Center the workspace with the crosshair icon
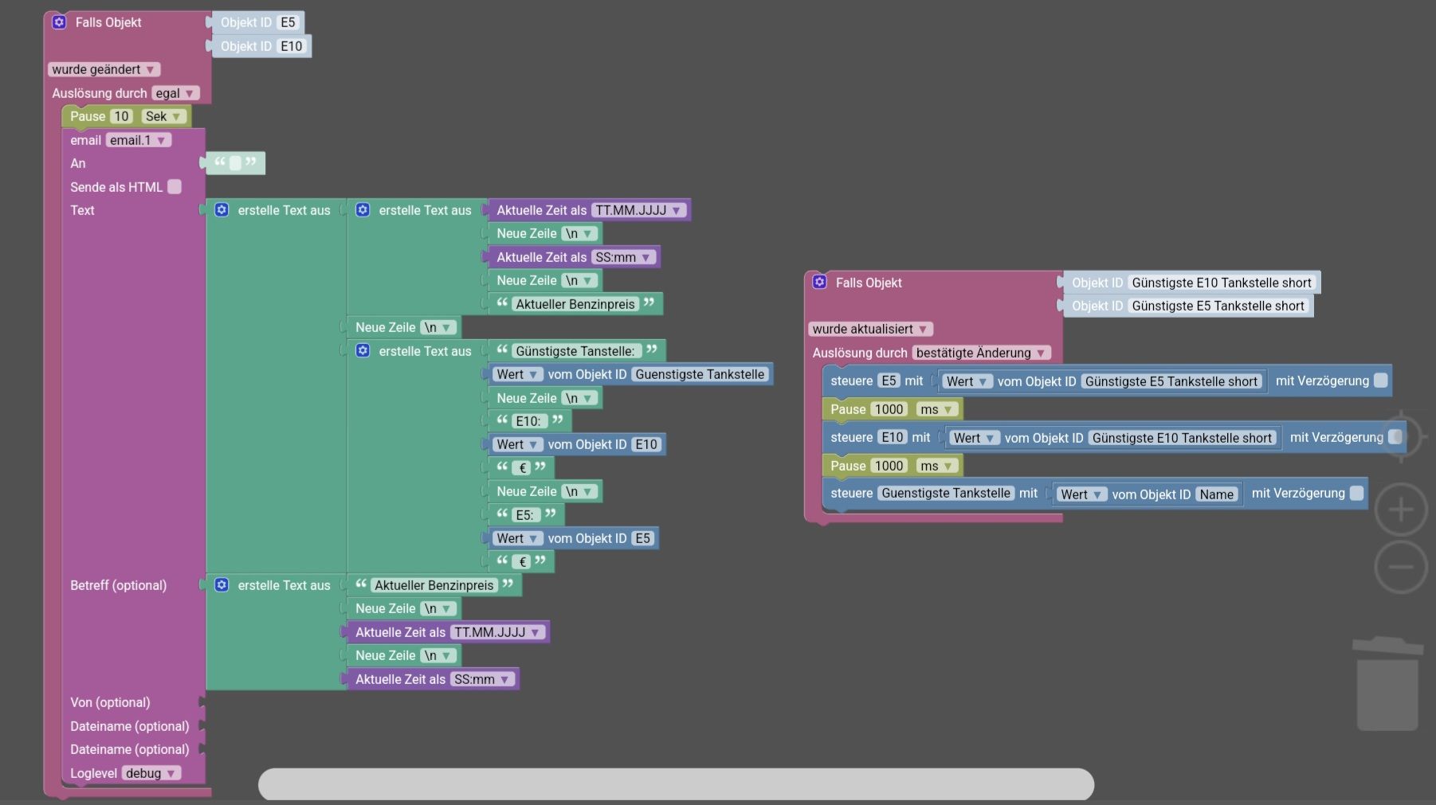The width and height of the screenshot is (1436, 805). 1401,436
